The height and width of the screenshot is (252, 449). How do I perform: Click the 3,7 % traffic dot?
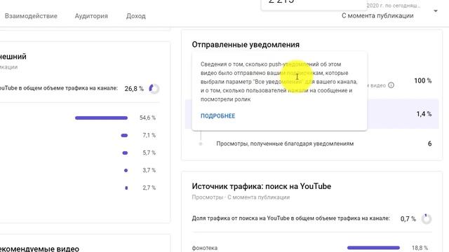(126, 170)
